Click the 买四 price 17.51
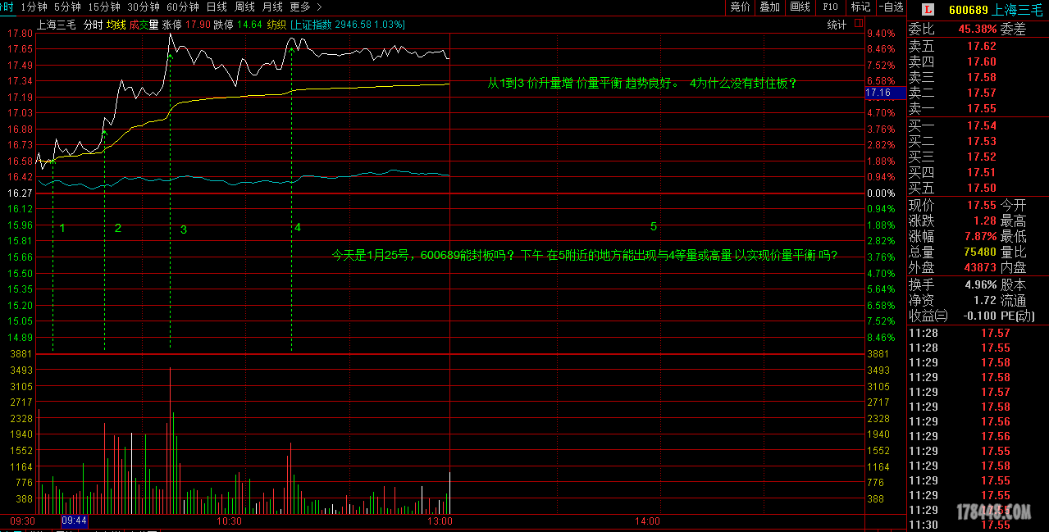 (x=981, y=173)
